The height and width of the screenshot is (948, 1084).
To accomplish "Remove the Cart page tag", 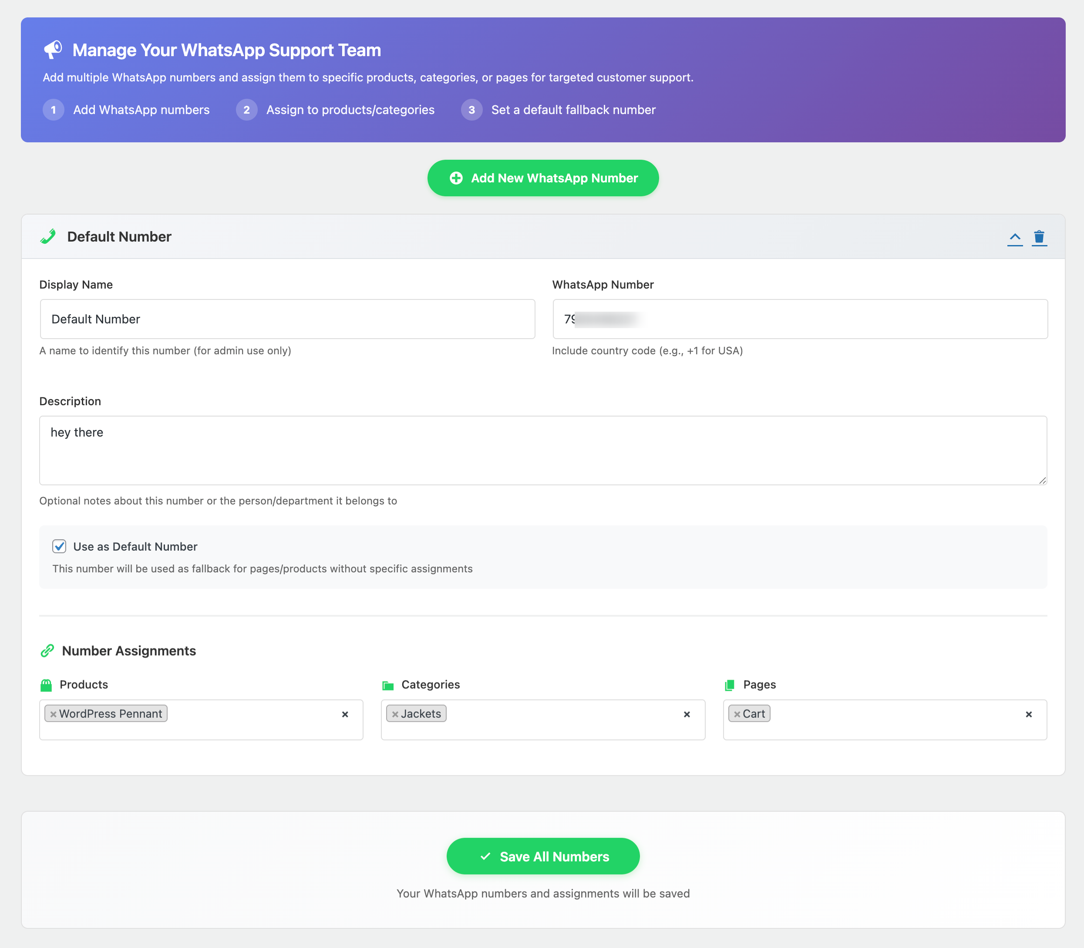I will point(737,714).
